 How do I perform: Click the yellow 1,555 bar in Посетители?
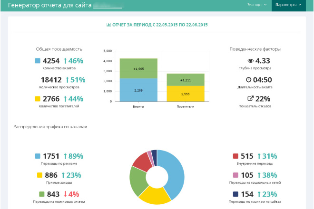coord(186,94)
